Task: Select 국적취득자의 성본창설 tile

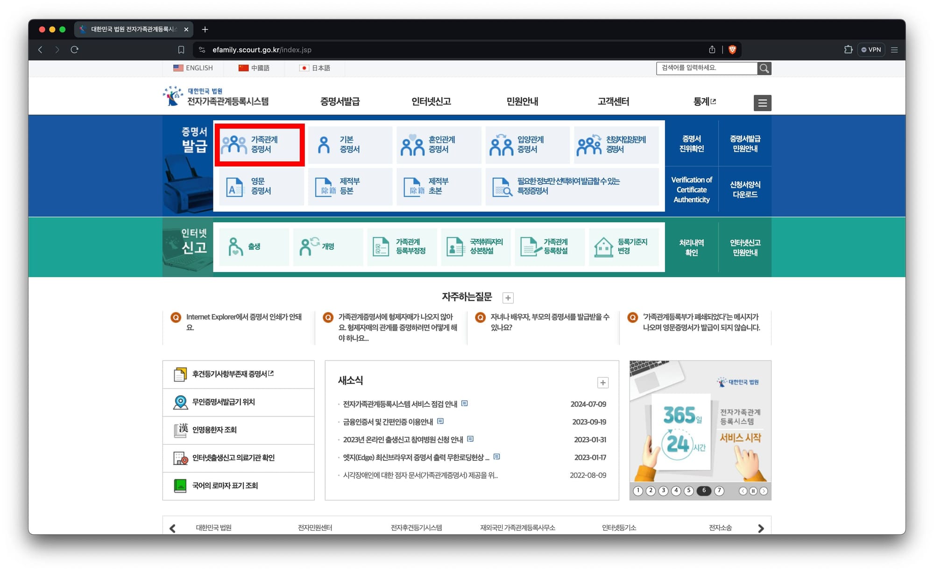Action: click(x=476, y=247)
